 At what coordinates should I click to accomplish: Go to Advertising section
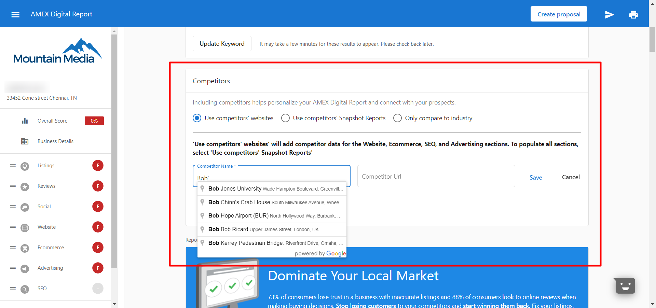(50, 268)
